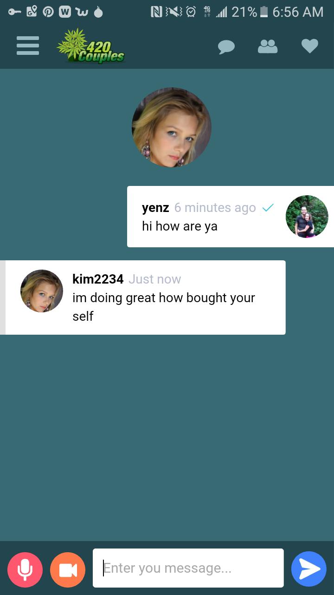This screenshot has width=334, height=595.
Task: Tap the "6 minutes ago" timestamp
Action: [x=215, y=208]
